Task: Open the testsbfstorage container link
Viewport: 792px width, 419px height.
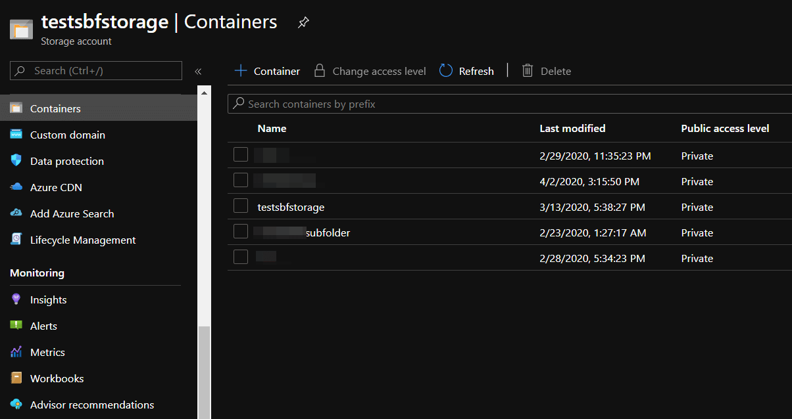Action: [291, 207]
